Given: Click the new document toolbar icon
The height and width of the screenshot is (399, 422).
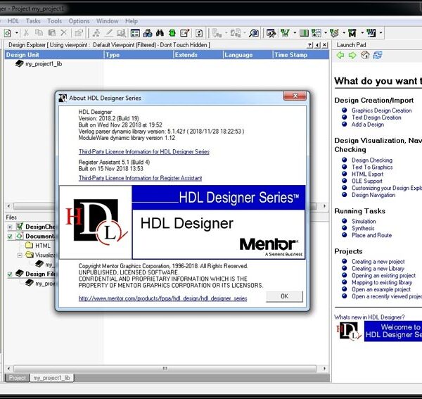Looking at the screenshot, I should [7, 33].
